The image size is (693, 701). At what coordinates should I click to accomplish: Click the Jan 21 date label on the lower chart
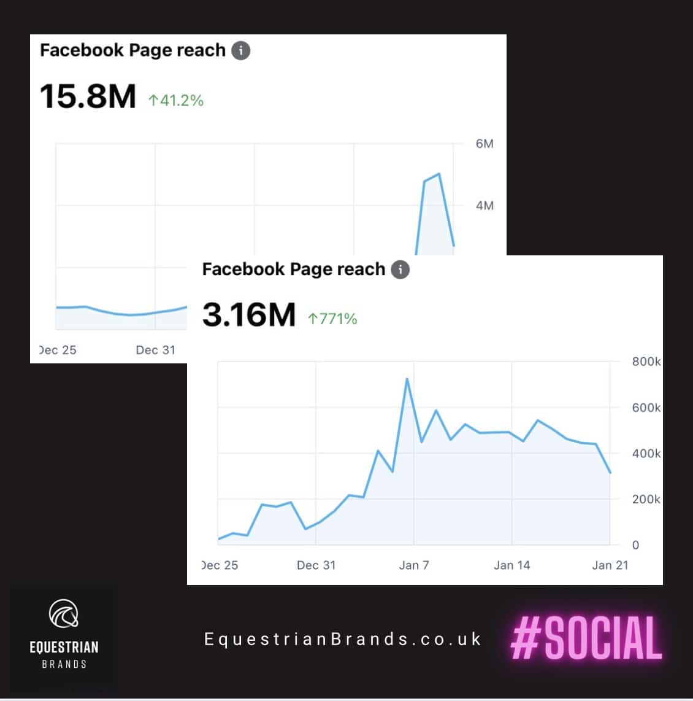coord(610,565)
